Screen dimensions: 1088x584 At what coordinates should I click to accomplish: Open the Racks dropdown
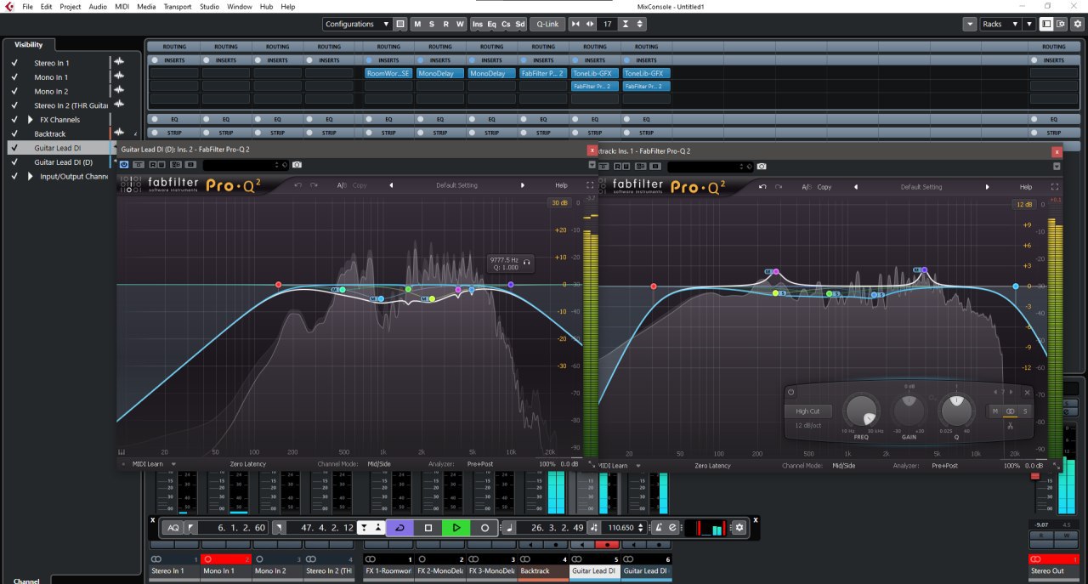[x=1000, y=24]
